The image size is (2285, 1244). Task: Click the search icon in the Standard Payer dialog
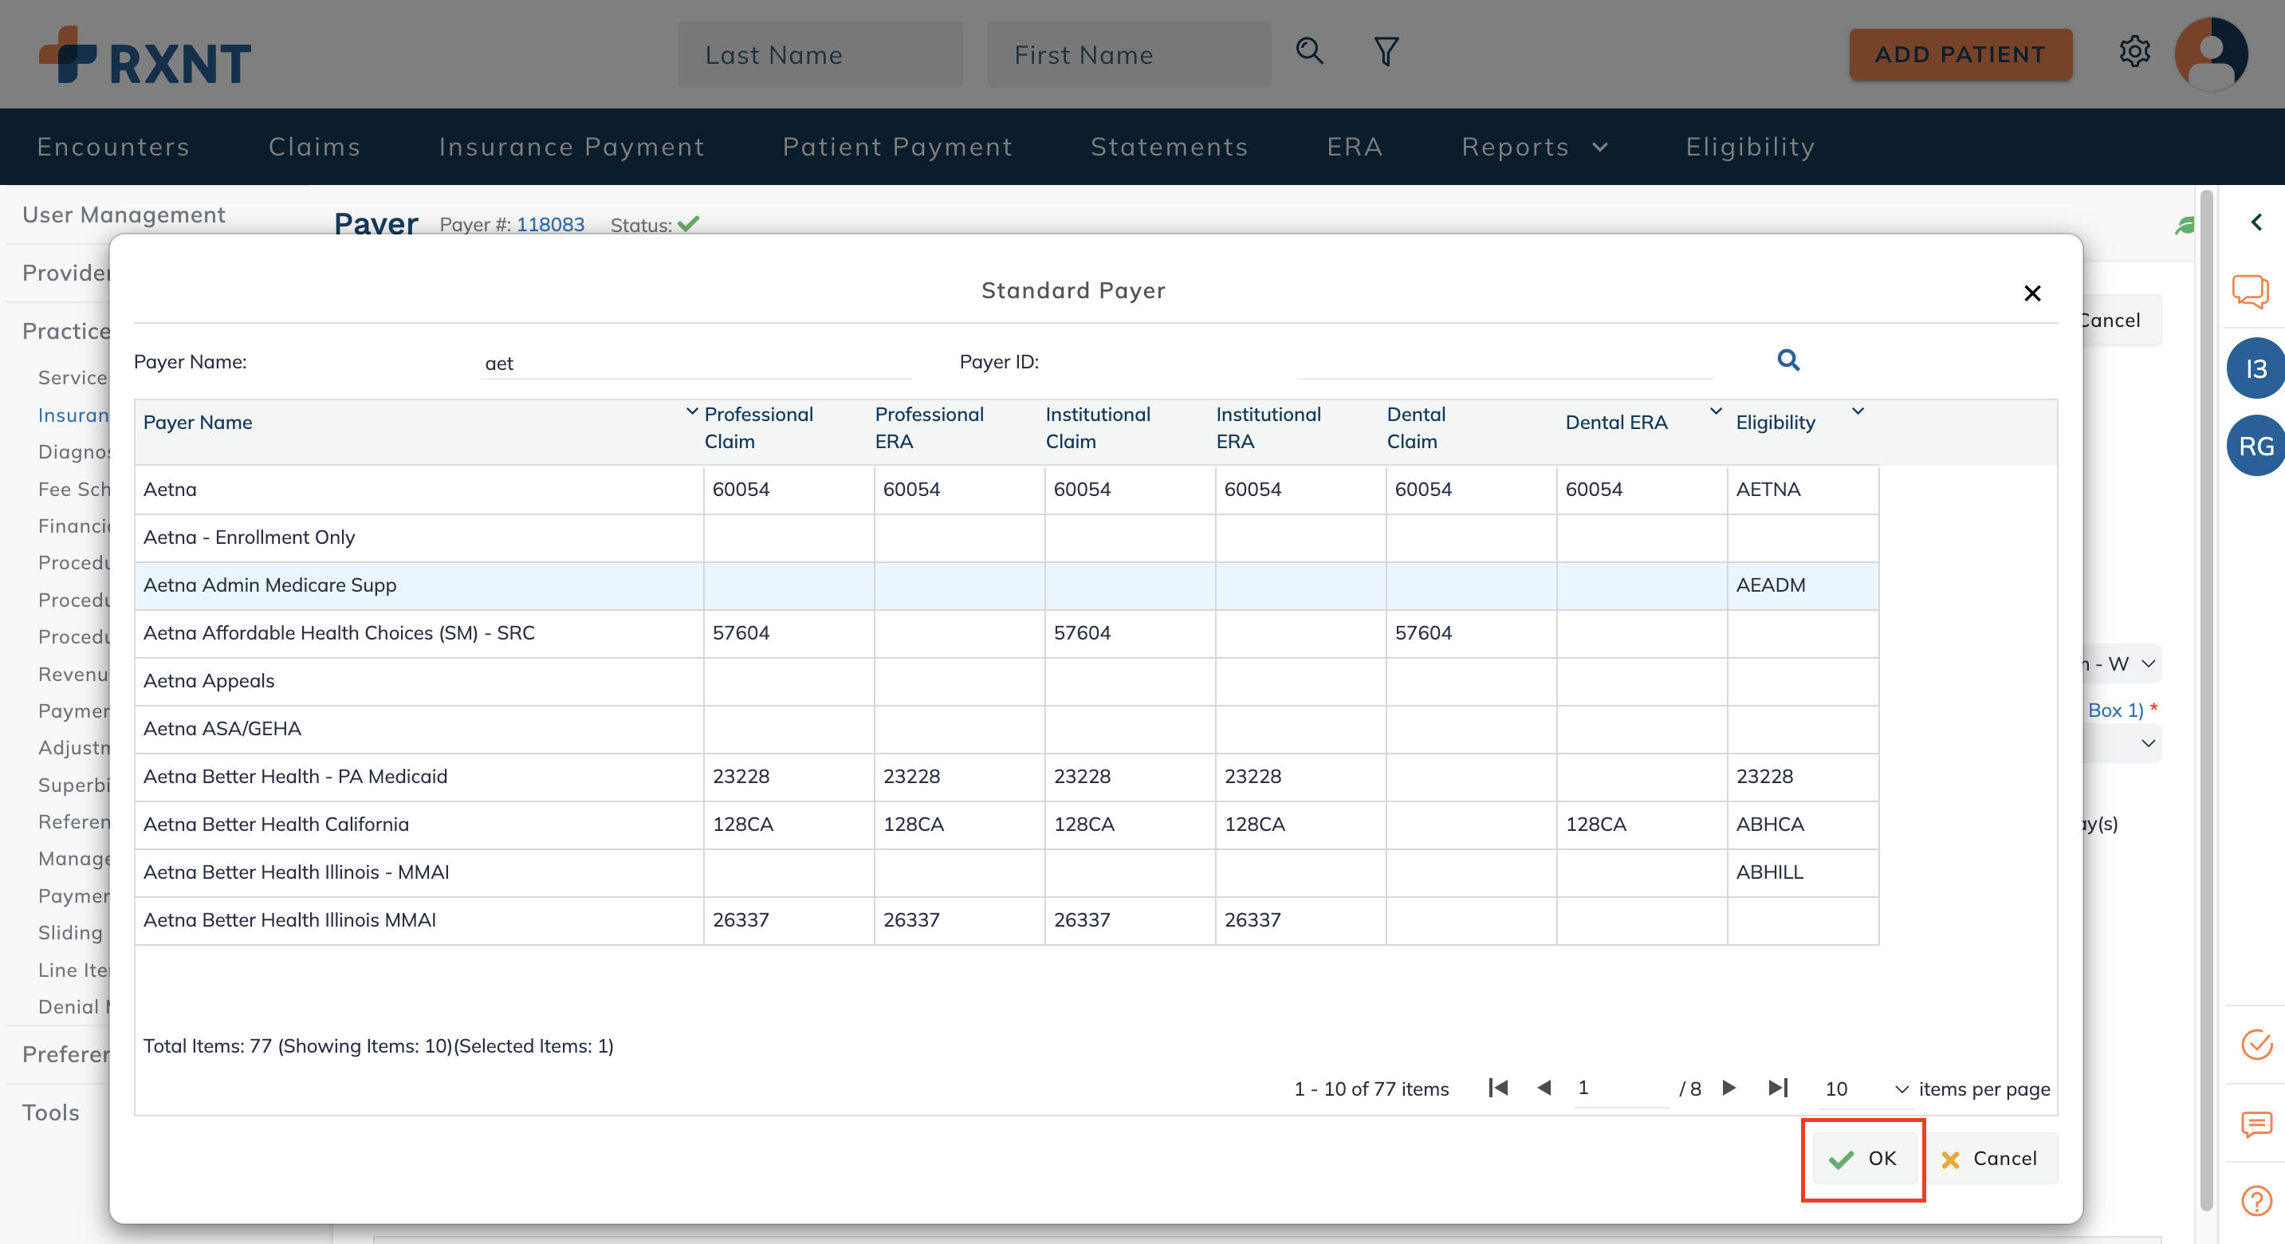1788,360
